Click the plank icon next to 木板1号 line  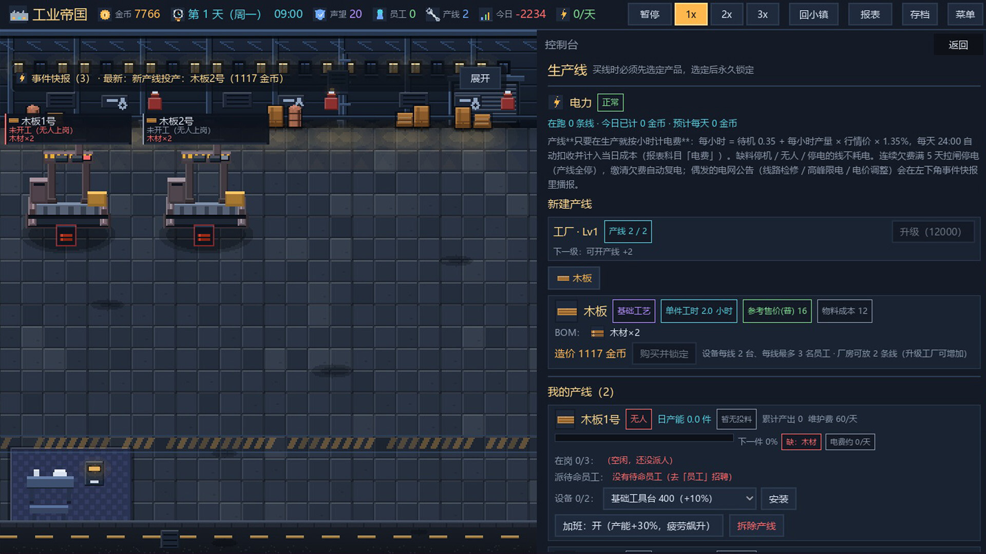565,420
